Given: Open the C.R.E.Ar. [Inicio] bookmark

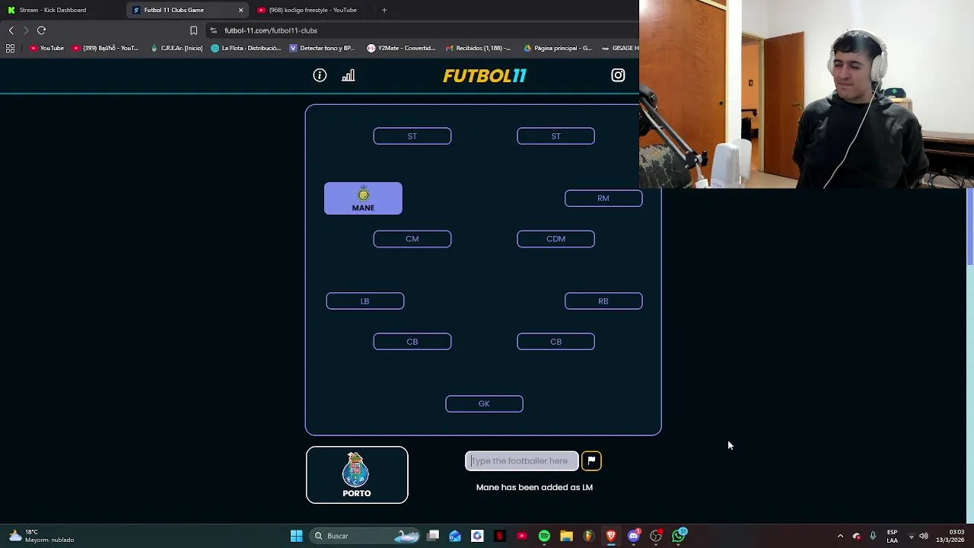Looking at the screenshot, I should [x=177, y=48].
